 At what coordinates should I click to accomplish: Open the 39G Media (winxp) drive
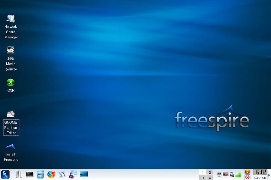11,50
